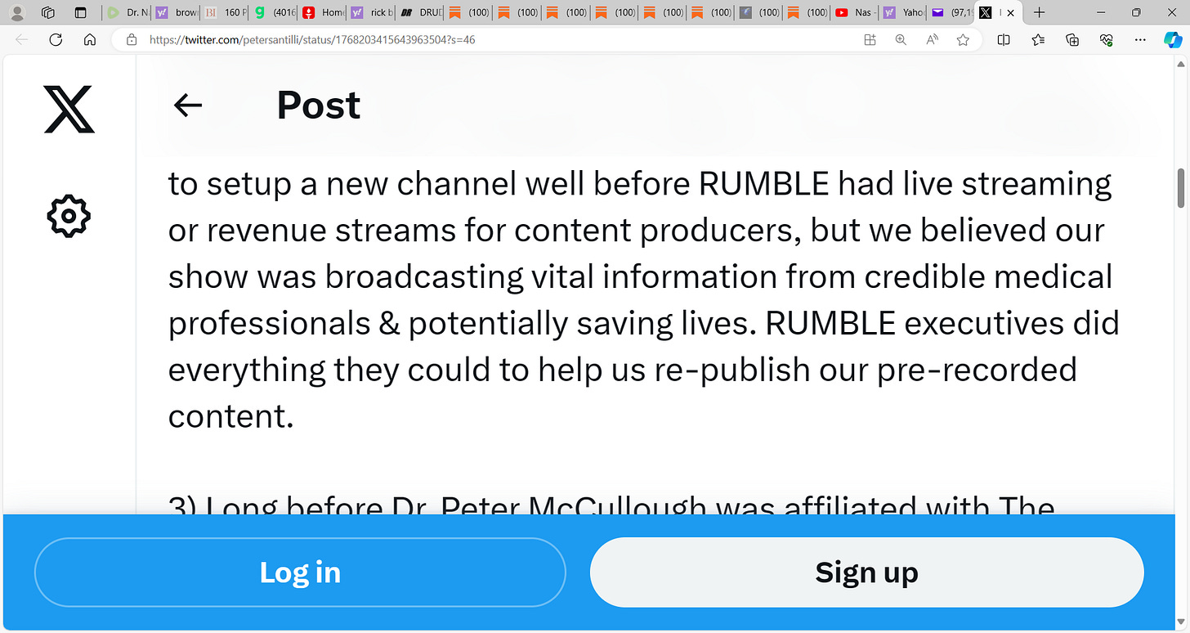1190x633 pixels.
Task: Restore down the Edge window
Action: [x=1136, y=12]
